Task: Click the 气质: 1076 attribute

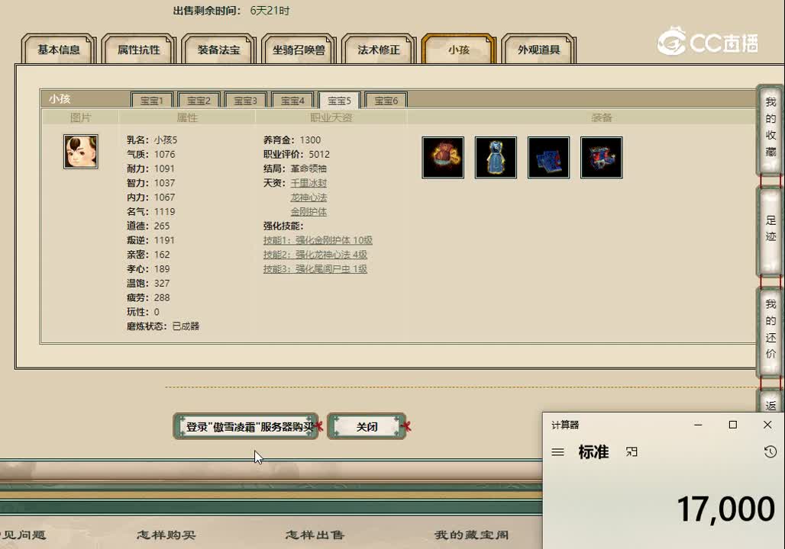Action: pyautogui.click(x=150, y=155)
